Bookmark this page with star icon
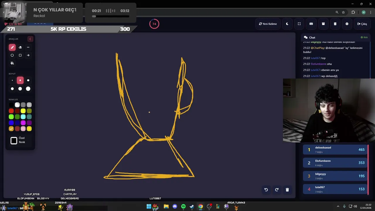The width and height of the screenshot is (375, 211). pos(343,12)
